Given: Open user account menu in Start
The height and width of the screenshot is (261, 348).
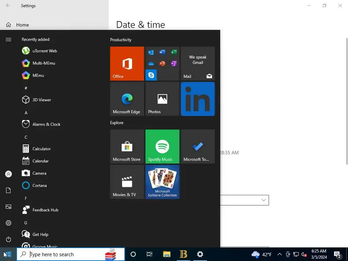Looking at the screenshot, I should point(8,174).
